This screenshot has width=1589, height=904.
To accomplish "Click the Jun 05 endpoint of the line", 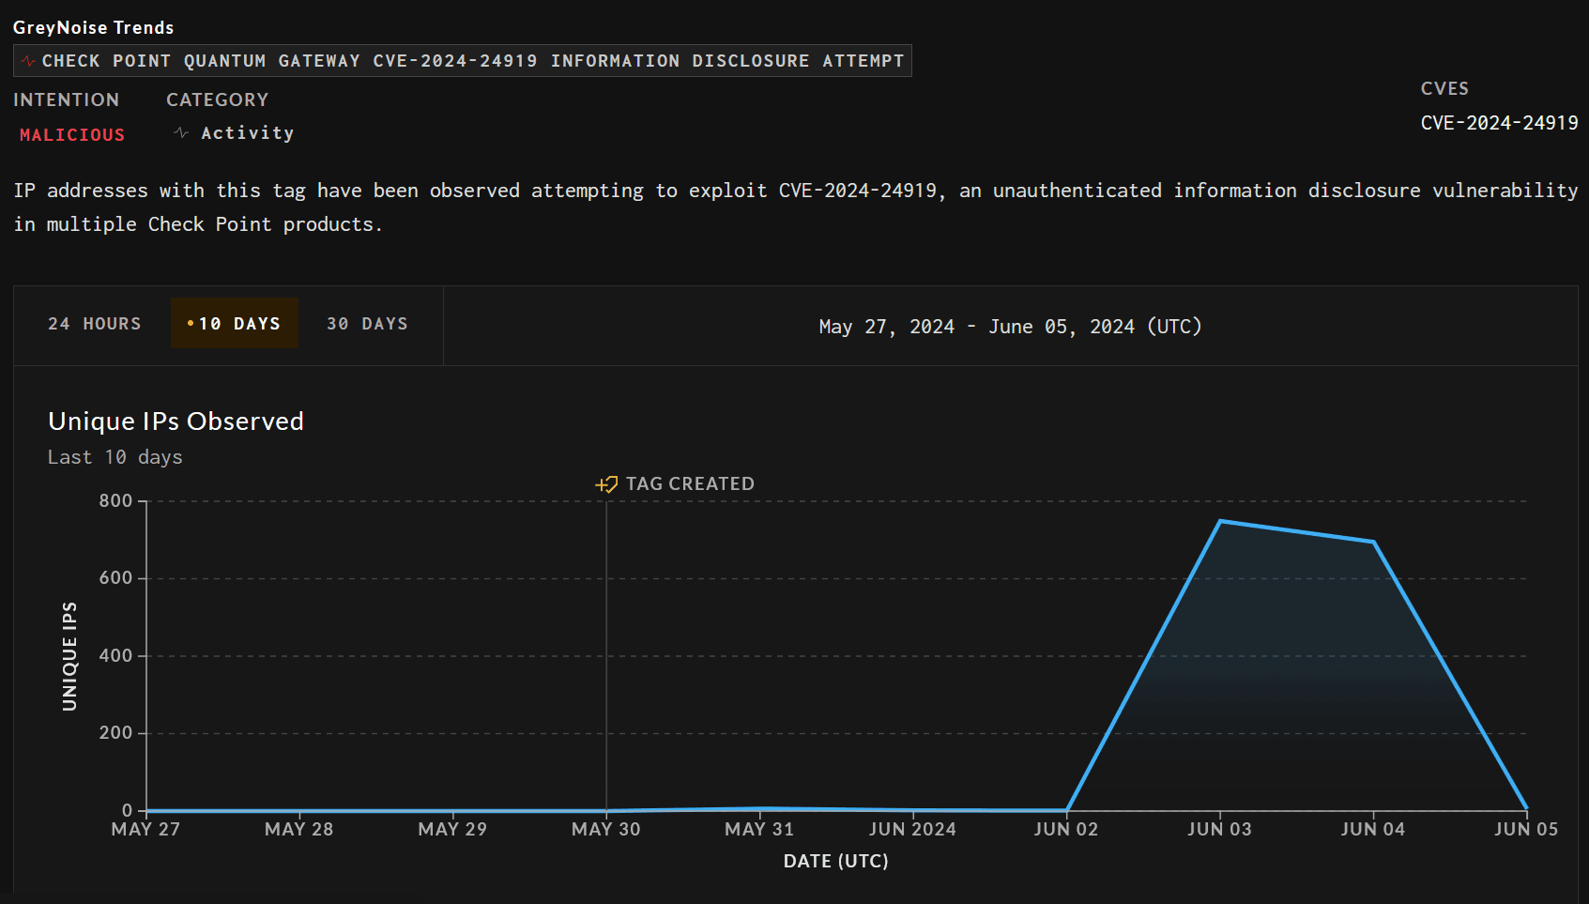I will (x=1526, y=808).
